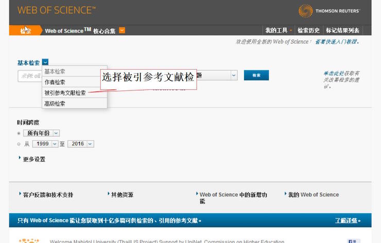
Task: Choose 作者检索 from dropdown list
Action: tap(74, 82)
